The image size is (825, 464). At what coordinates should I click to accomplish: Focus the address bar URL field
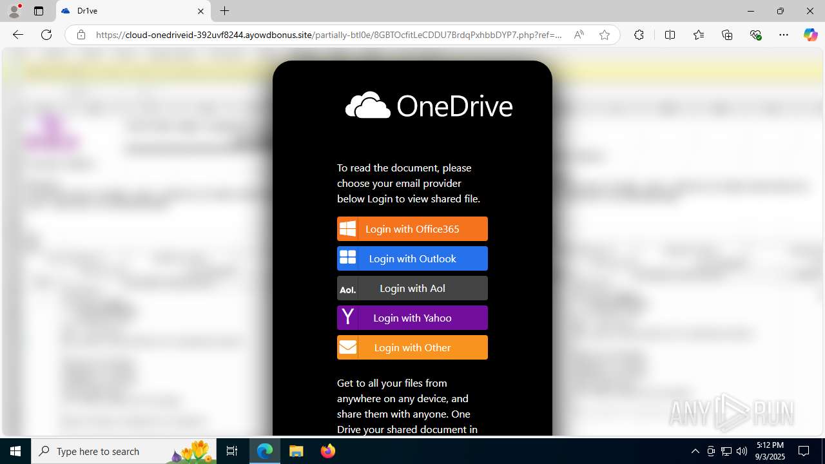pos(329,35)
